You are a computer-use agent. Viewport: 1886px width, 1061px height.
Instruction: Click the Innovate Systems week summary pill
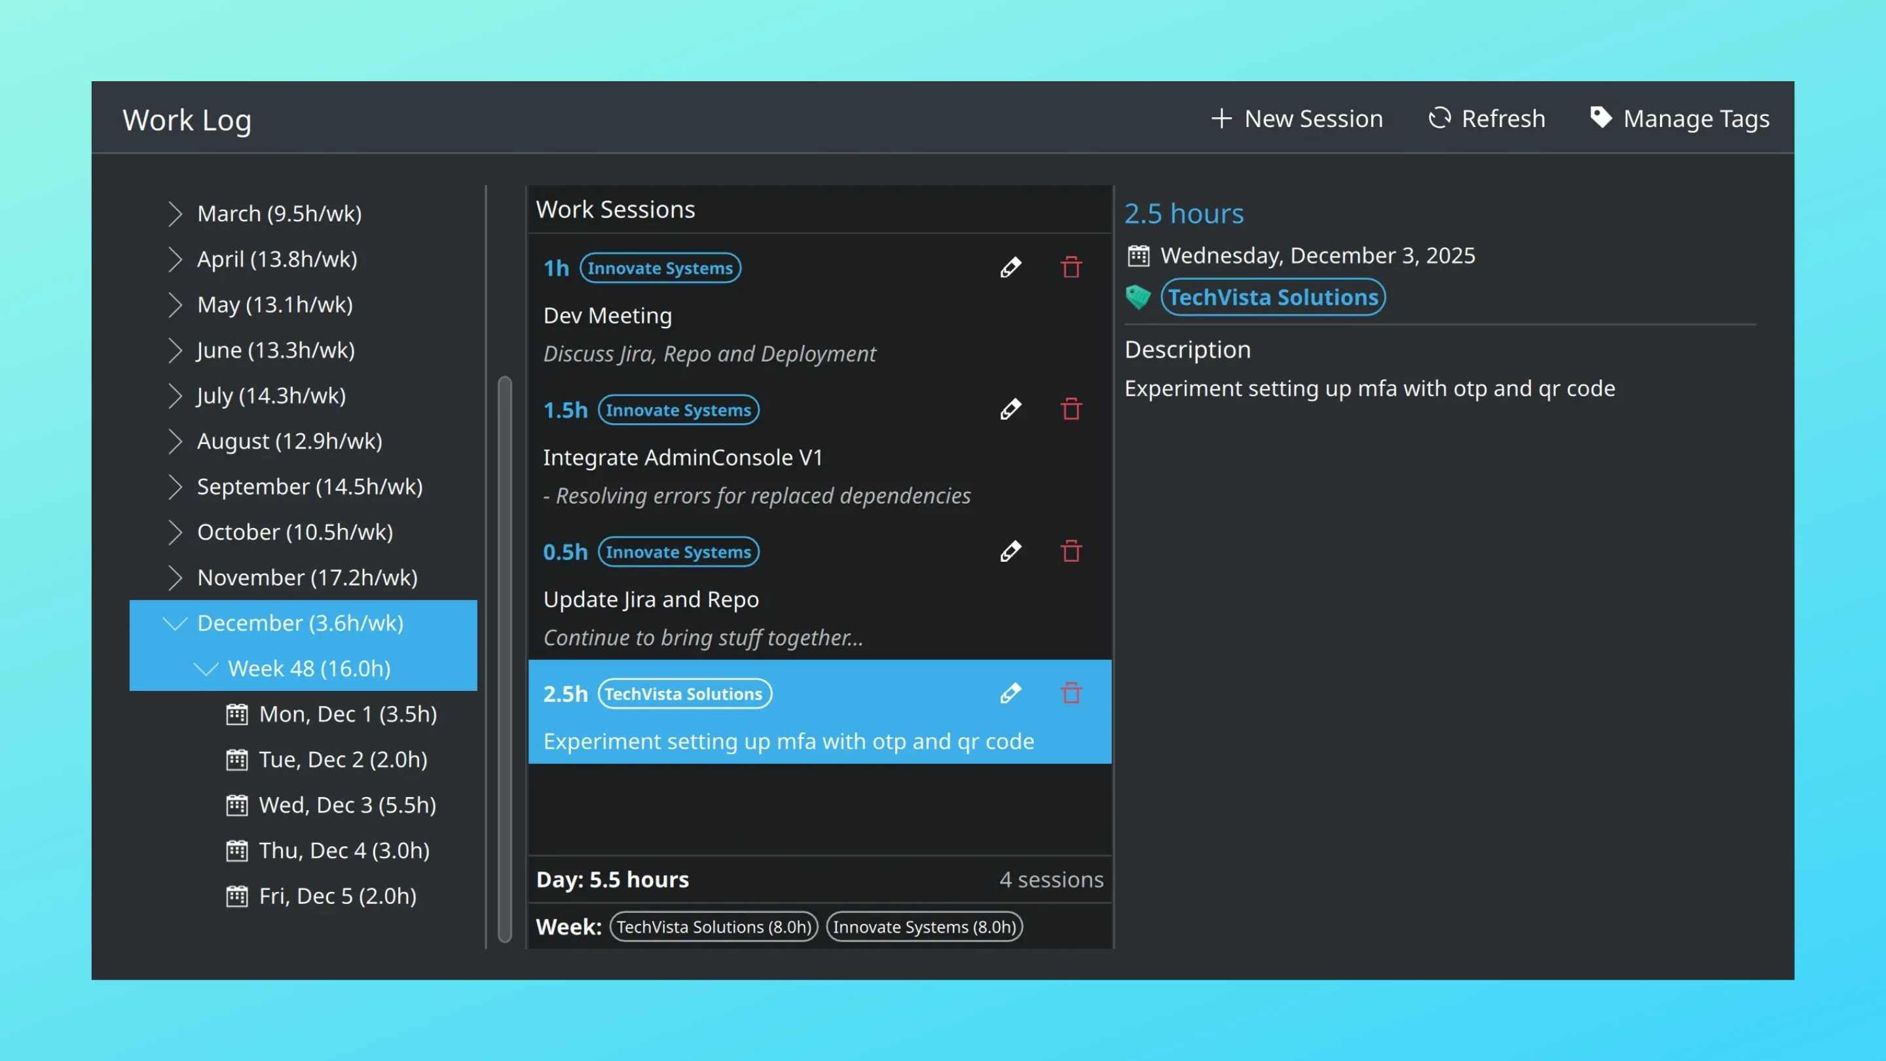[x=924, y=926]
